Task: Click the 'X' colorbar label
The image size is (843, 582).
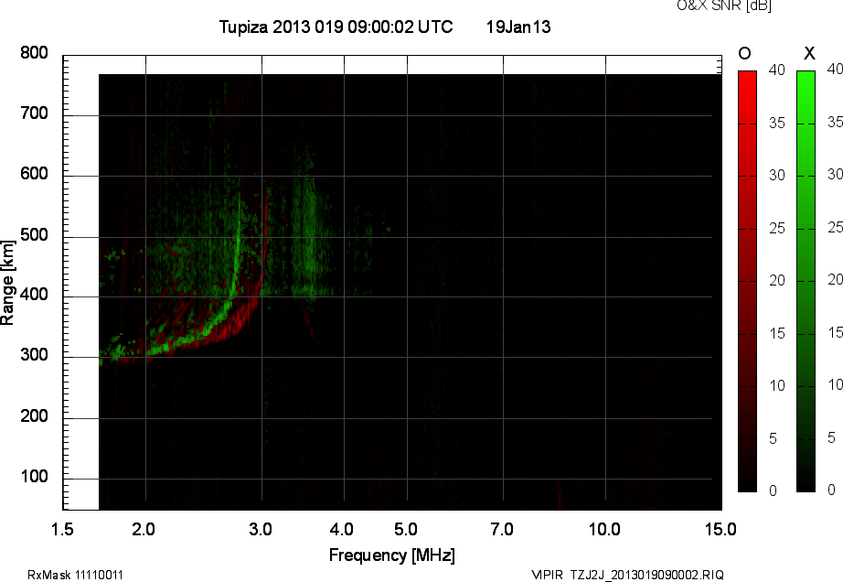Action: tap(809, 53)
